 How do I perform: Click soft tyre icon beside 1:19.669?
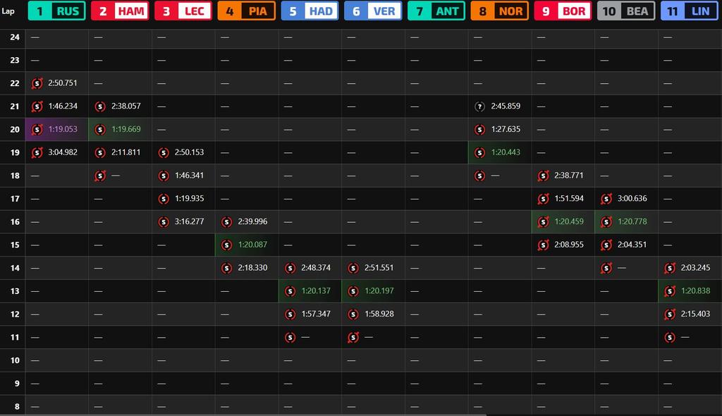[x=100, y=129]
